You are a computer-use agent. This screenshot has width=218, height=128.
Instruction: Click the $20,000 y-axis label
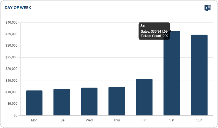click(x=12, y=69)
